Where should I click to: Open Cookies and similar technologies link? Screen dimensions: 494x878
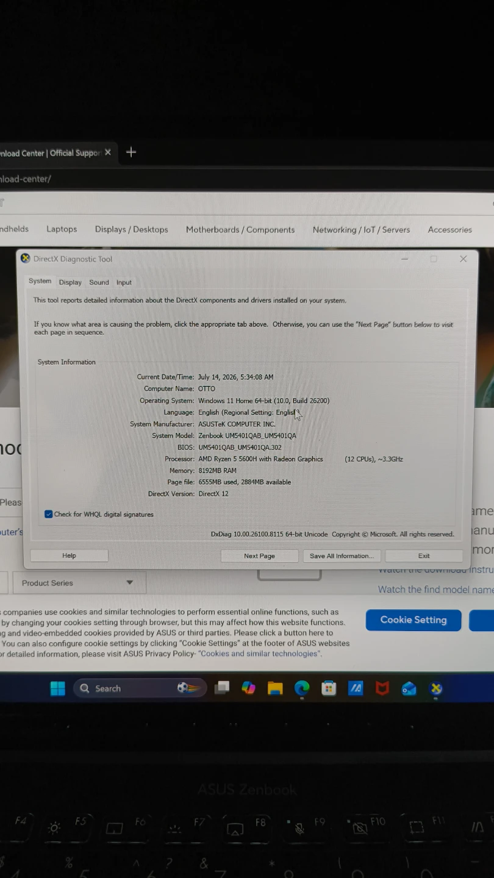pyautogui.click(x=259, y=654)
